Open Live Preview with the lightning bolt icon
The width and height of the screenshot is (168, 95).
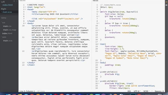click(x=166, y=2)
